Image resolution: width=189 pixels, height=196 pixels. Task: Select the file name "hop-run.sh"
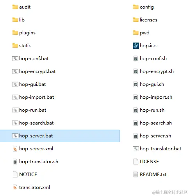(x=152, y=110)
